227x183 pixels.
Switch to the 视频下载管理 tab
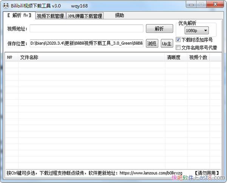click(50, 16)
